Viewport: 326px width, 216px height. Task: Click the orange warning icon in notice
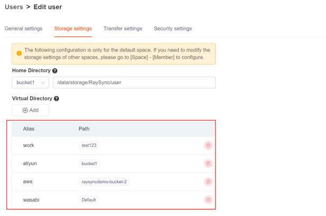pyautogui.click(x=19, y=53)
